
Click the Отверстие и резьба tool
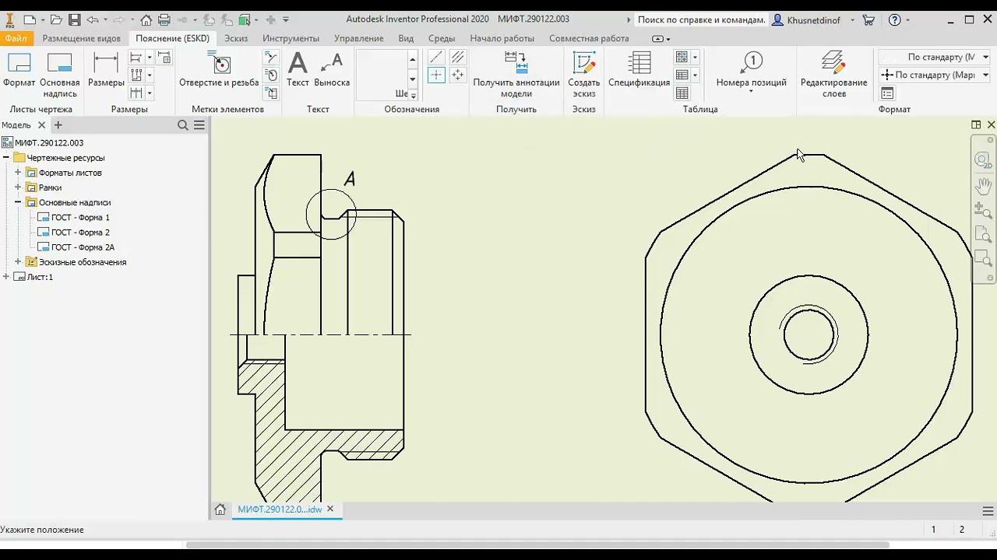(219, 70)
